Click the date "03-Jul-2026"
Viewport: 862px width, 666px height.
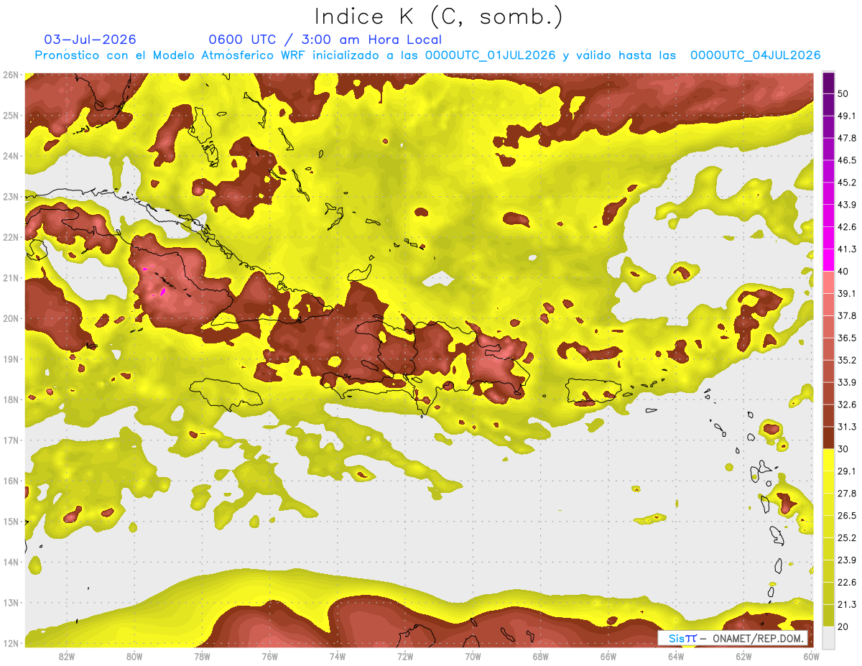pyautogui.click(x=90, y=40)
